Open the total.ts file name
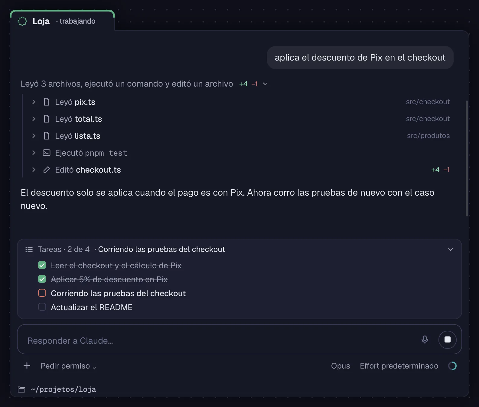Image resolution: width=479 pixels, height=407 pixels. [x=88, y=119]
